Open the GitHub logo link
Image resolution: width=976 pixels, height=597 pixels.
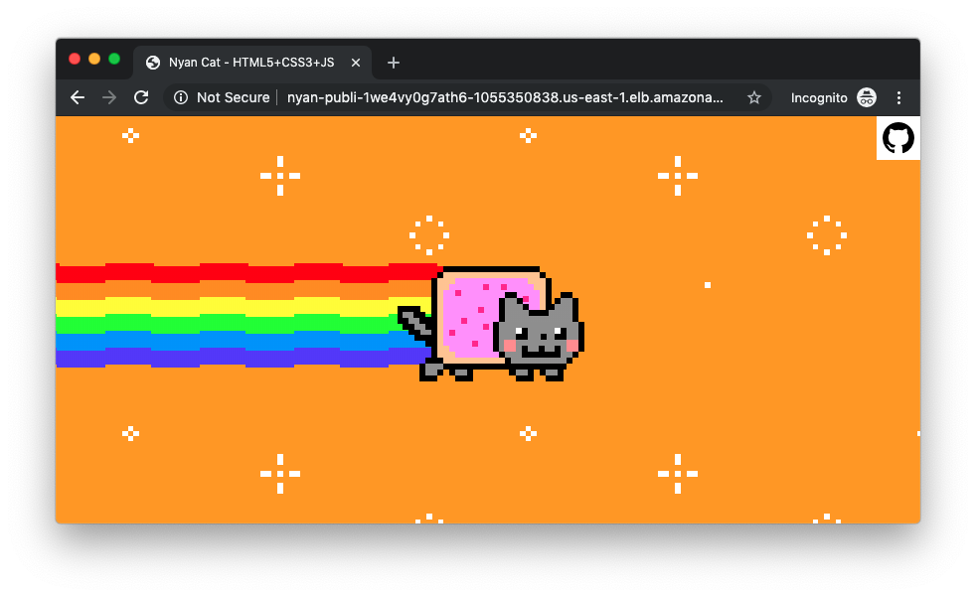click(898, 138)
